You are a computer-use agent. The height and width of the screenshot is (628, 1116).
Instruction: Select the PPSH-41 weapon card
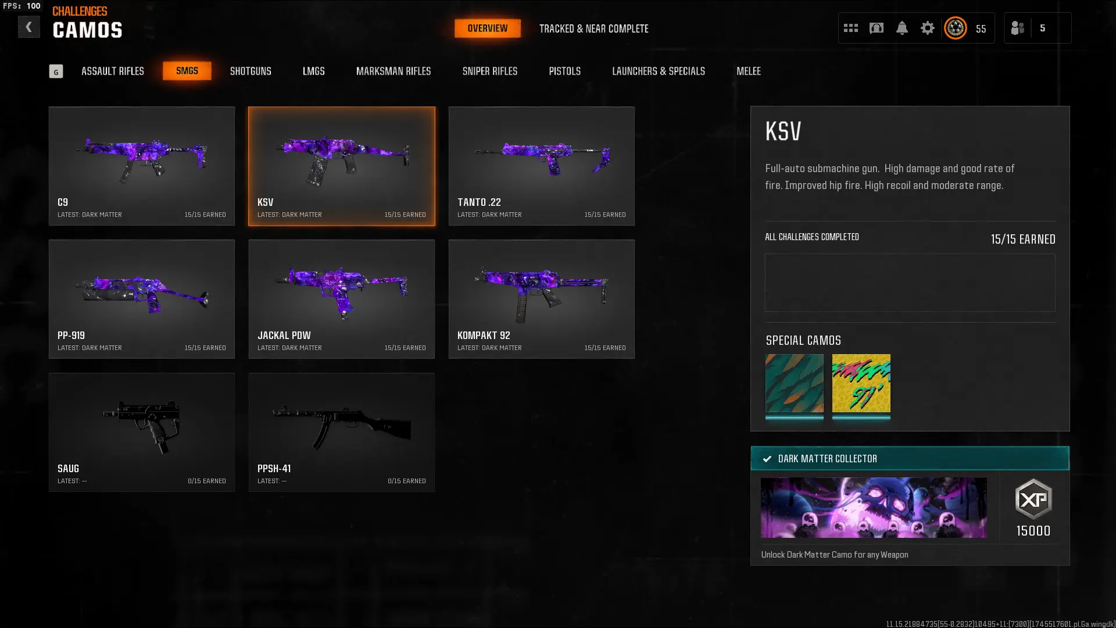(342, 432)
